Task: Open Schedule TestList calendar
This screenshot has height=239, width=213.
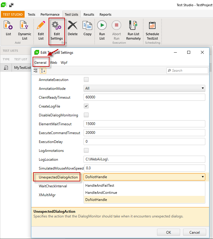Action: click(x=152, y=30)
